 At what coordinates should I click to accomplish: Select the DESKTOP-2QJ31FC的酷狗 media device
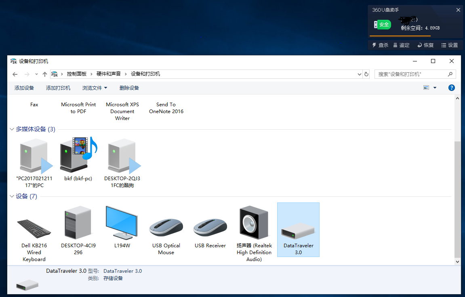[122, 163]
